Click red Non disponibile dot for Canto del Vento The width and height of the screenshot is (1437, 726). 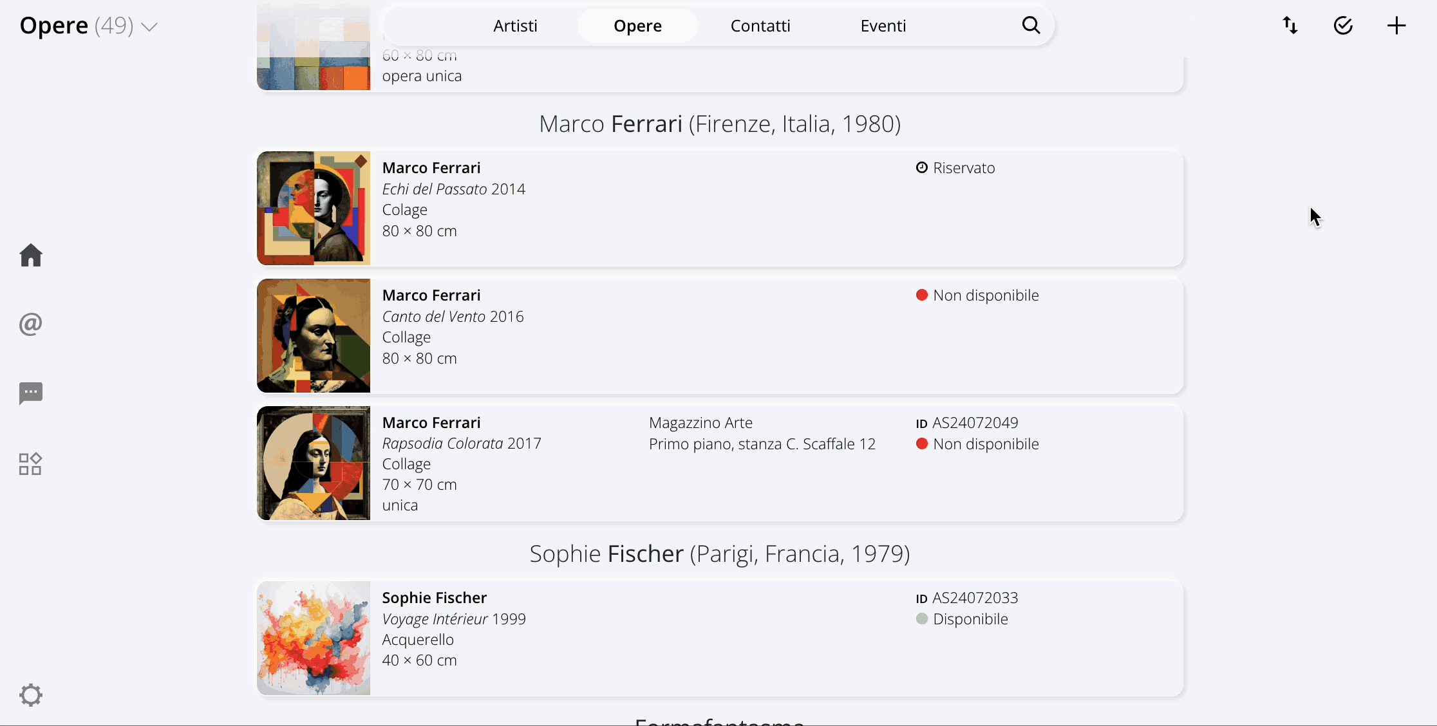(x=922, y=295)
